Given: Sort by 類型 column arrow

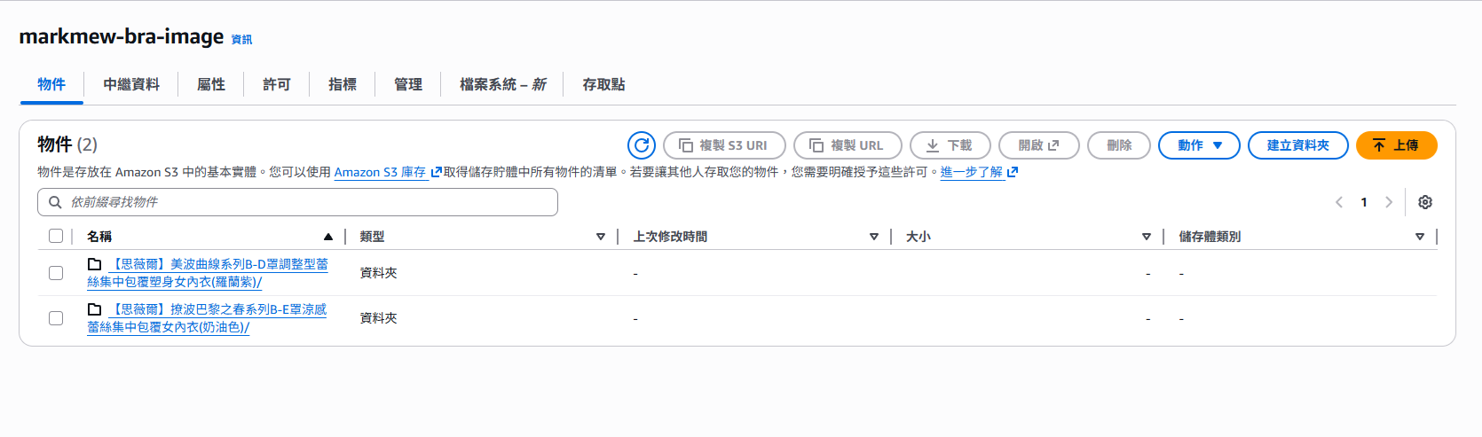Looking at the screenshot, I should [601, 237].
